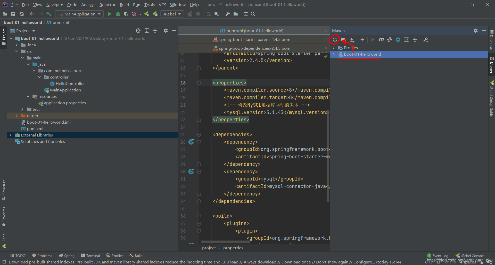Open Project panel gear options
This screenshot has width=495, height=265.
coord(166,31)
